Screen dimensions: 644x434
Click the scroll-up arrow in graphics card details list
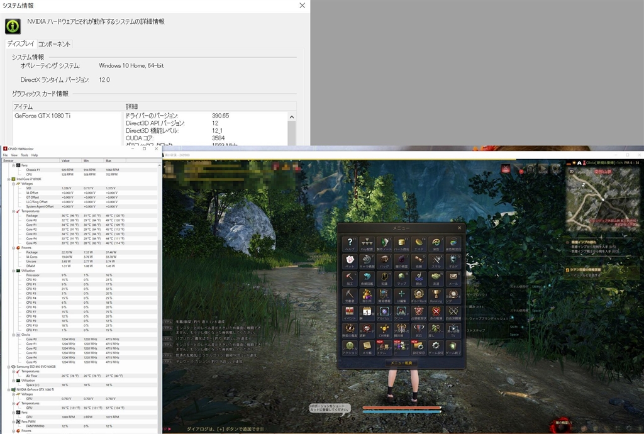[292, 117]
